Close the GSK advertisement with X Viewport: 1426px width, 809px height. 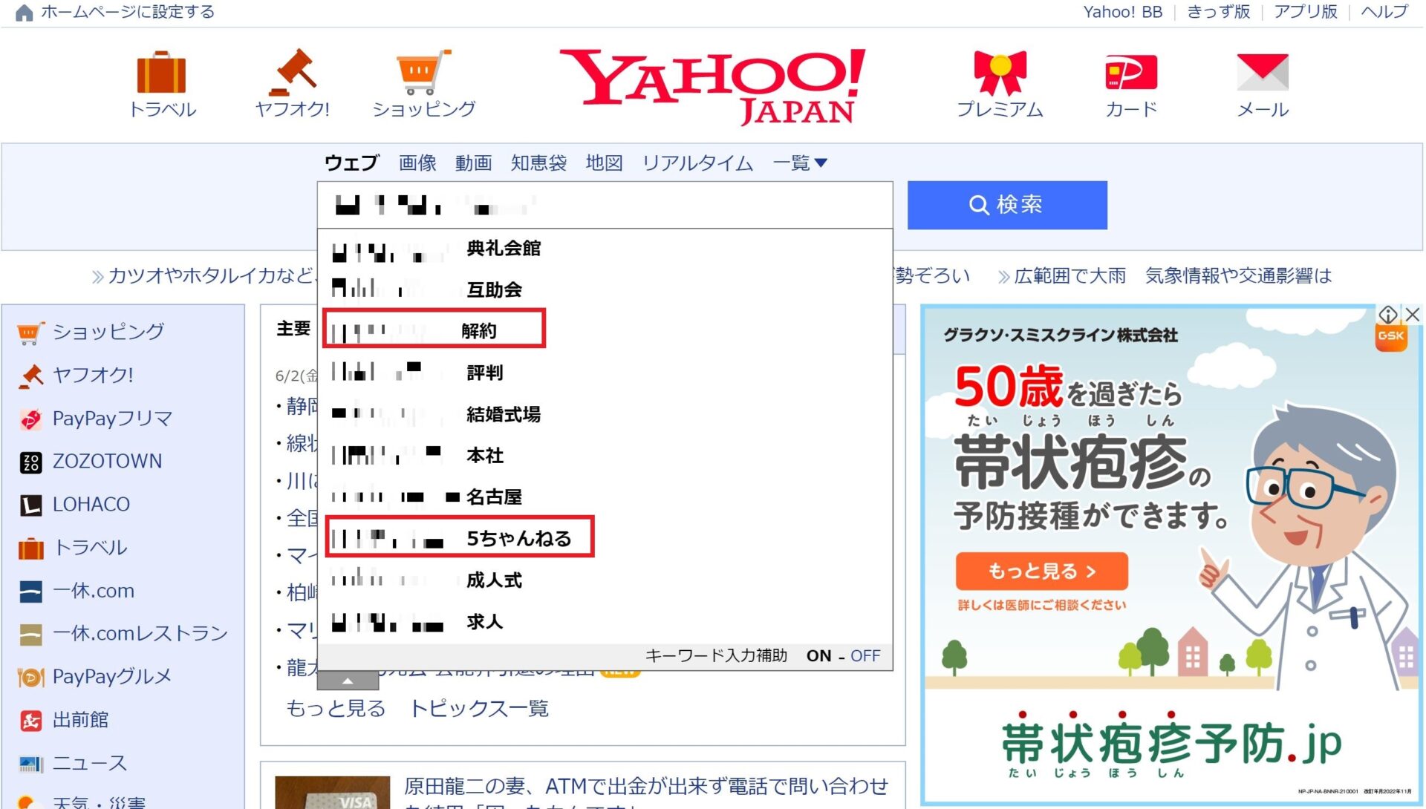(x=1413, y=315)
